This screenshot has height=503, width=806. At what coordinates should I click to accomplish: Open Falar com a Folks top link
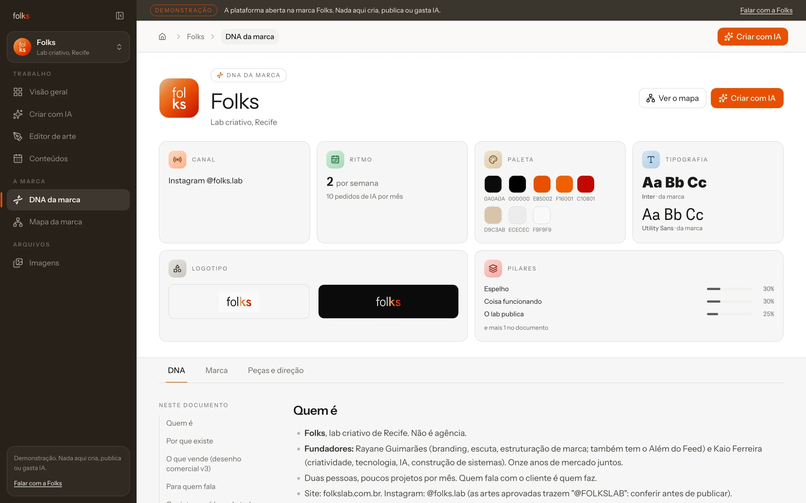[766, 10]
